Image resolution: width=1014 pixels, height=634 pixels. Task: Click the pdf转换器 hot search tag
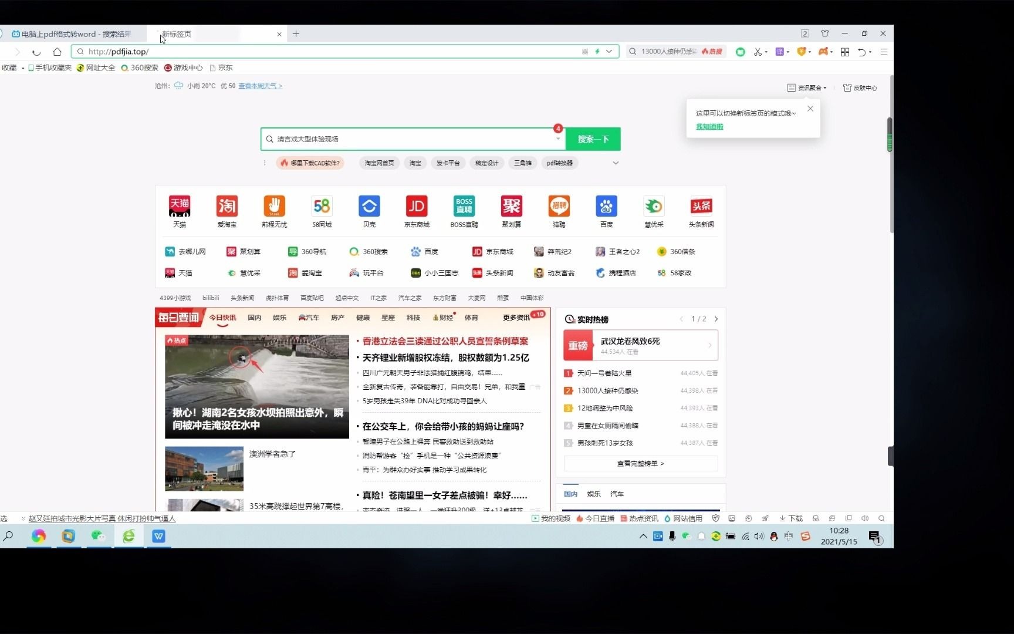pos(560,163)
